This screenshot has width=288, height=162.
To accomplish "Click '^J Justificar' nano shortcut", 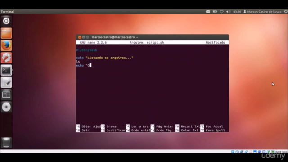I will 113,130.
